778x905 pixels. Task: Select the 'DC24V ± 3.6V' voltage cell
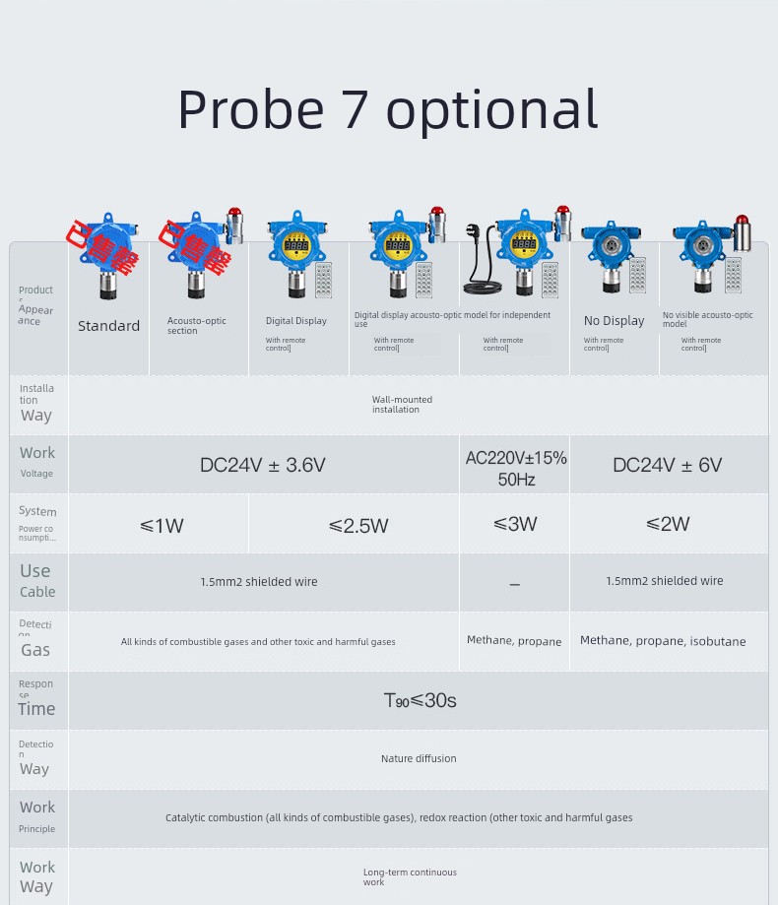pos(263,465)
